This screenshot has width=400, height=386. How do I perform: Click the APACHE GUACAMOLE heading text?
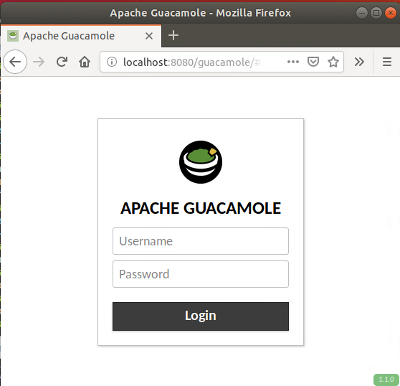pyautogui.click(x=201, y=208)
